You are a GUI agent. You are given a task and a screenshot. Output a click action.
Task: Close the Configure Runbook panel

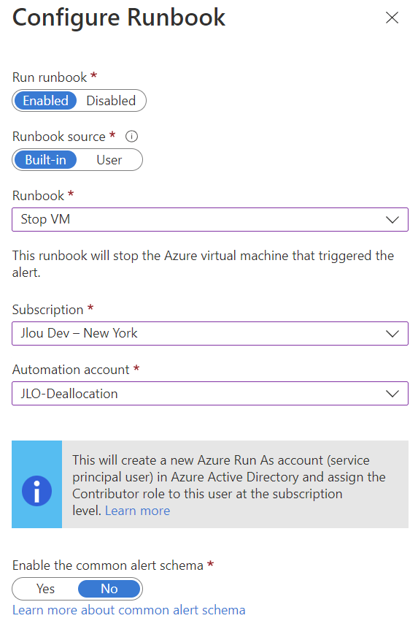coord(392,18)
